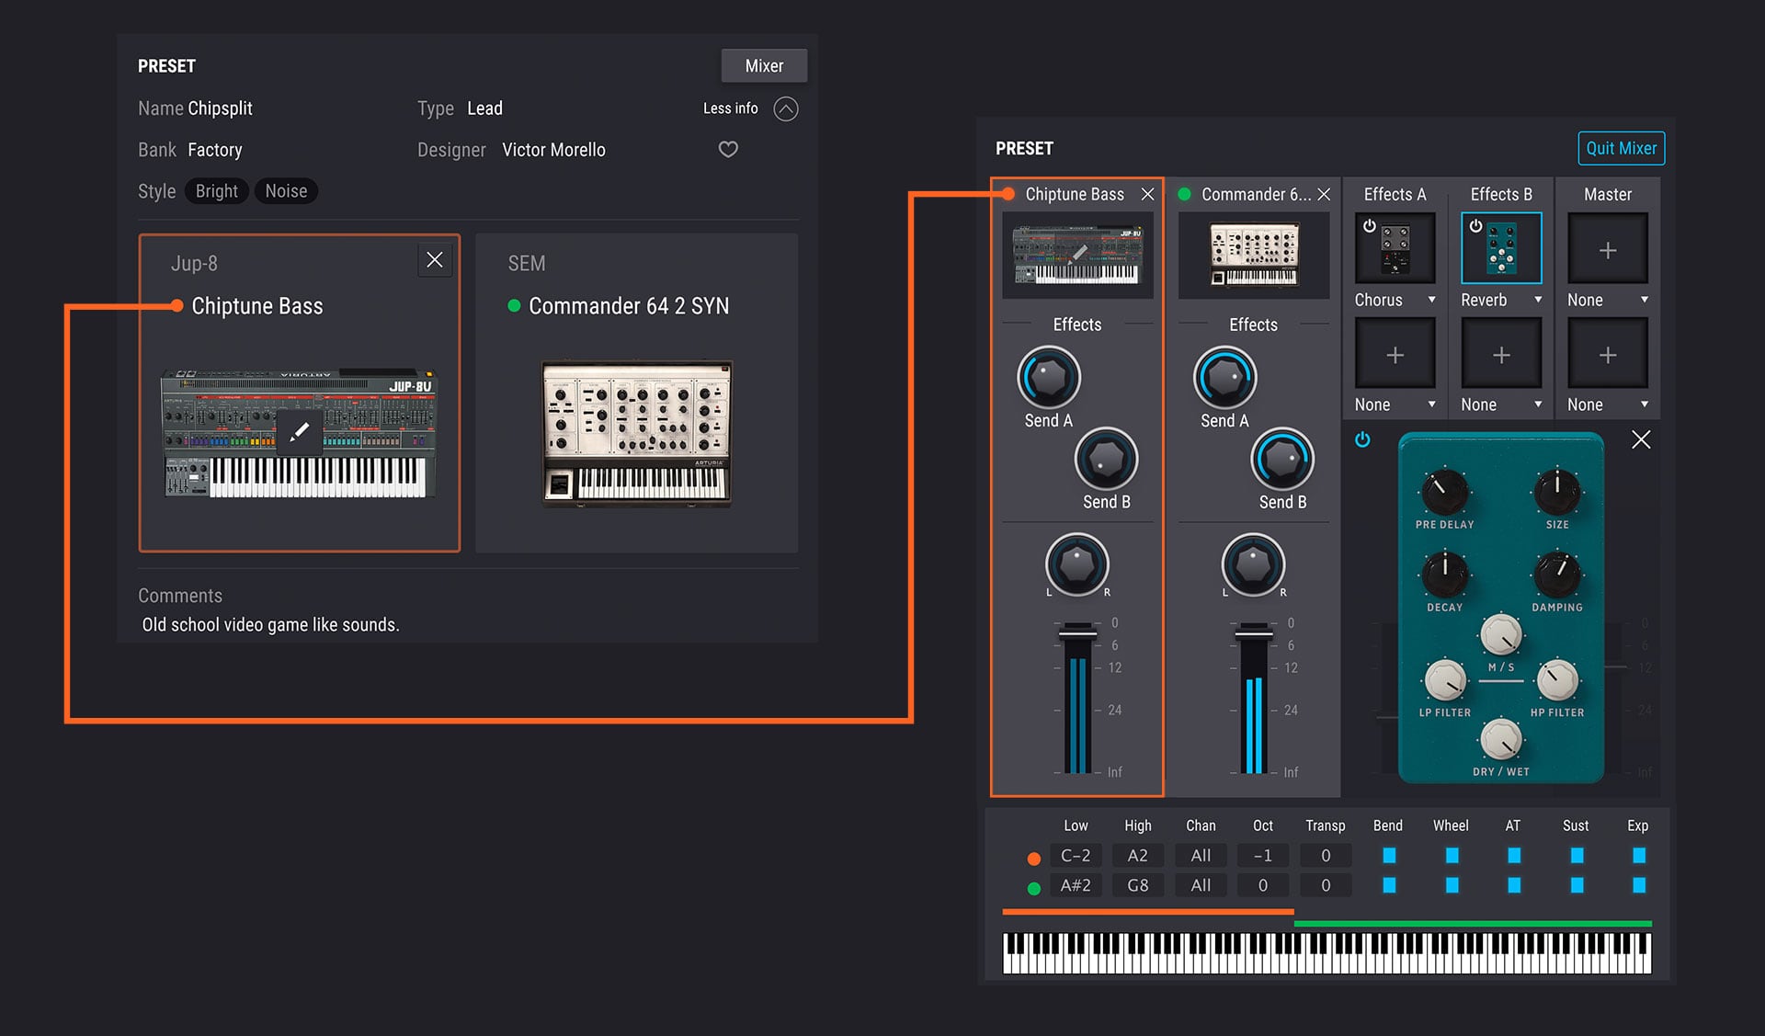The height and width of the screenshot is (1036, 1765).
Task: Toggle Bend checkbox for orange part
Action: pos(1389,856)
